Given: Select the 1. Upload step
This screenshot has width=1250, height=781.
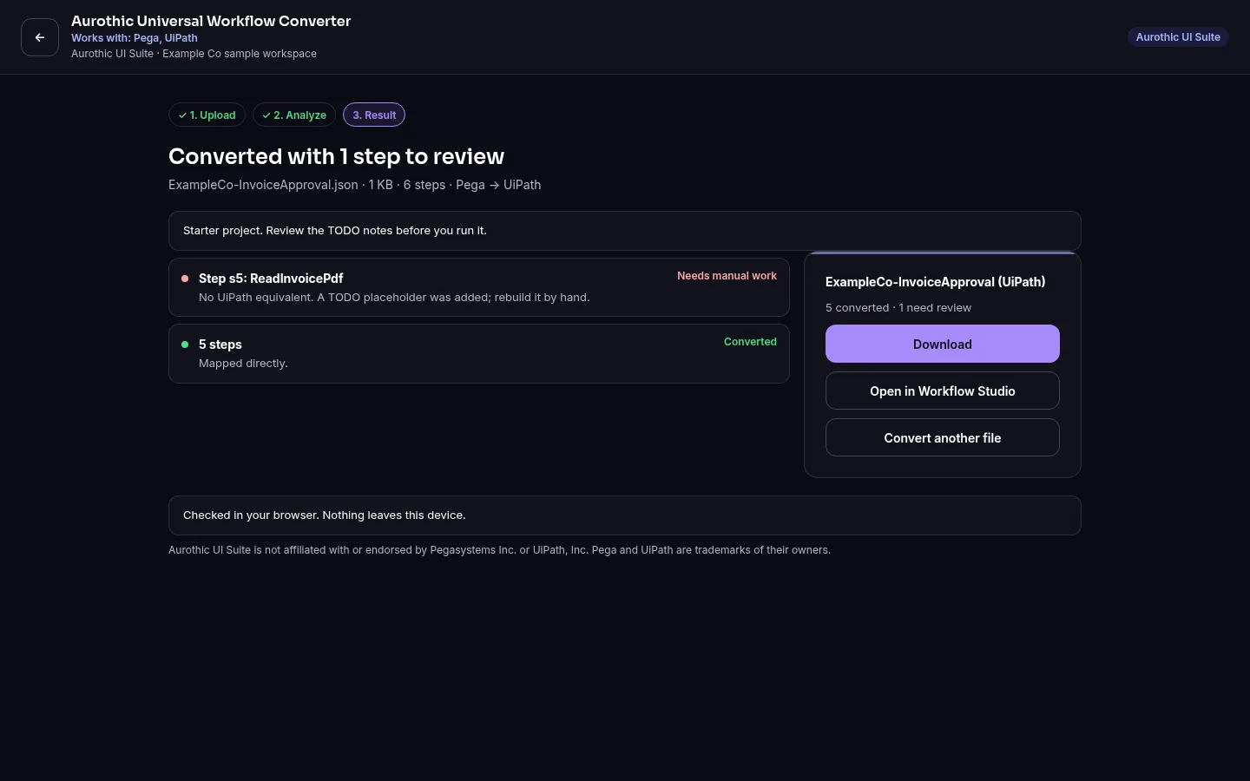Looking at the screenshot, I should [207, 115].
